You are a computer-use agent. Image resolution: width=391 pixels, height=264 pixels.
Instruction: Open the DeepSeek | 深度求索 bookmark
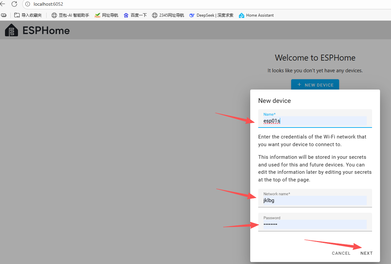pyautogui.click(x=211, y=15)
